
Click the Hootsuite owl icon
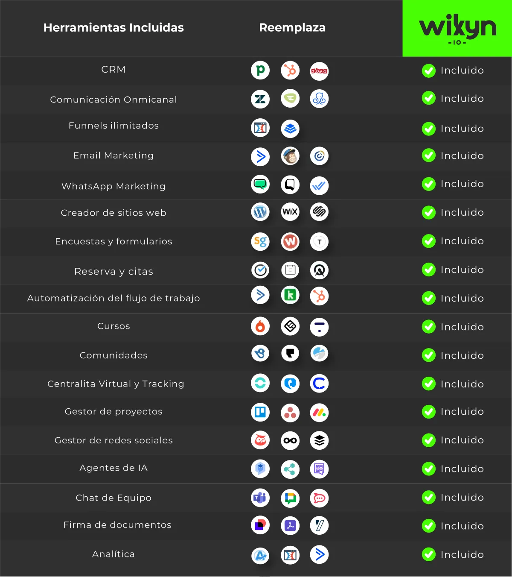(260, 440)
